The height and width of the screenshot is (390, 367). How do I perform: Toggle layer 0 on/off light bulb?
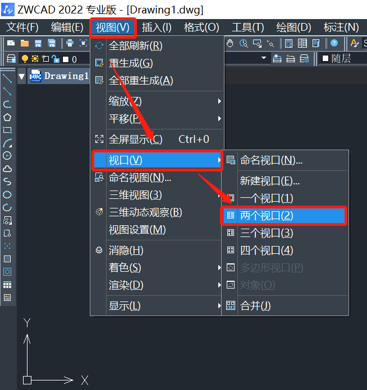click(25, 59)
